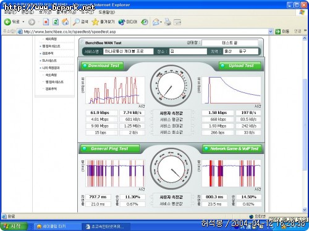Click the vertical scrollbar thumb
This screenshot has height=231, width=309.
click(x=305, y=124)
